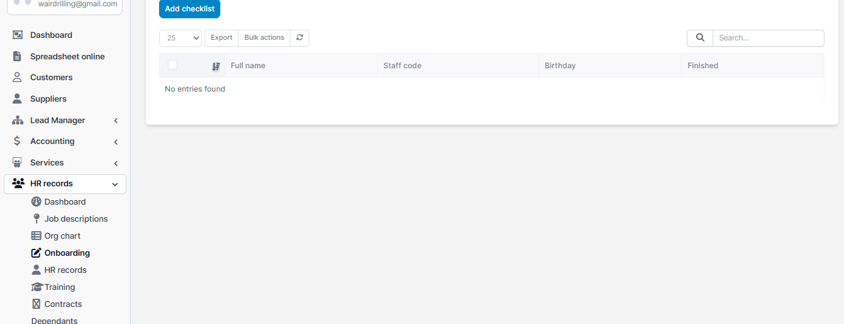The height and width of the screenshot is (324, 844).
Task: Click the Spreadsheet online file icon
Action: tap(18, 56)
